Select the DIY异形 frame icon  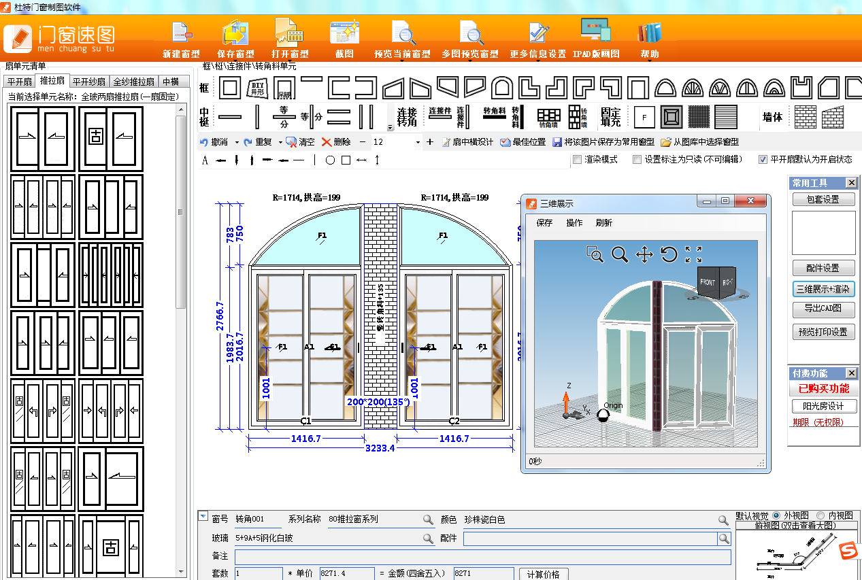257,88
